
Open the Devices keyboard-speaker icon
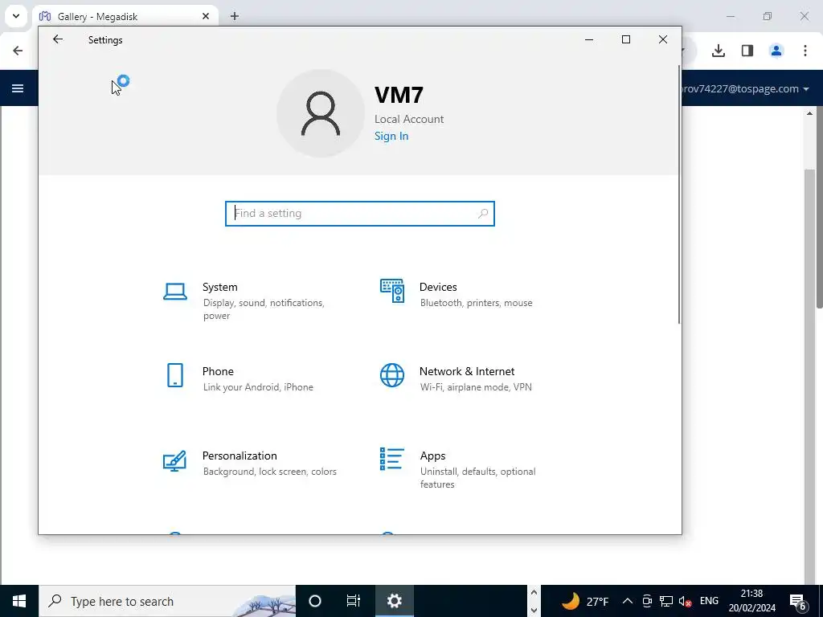click(x=392, y=291)
